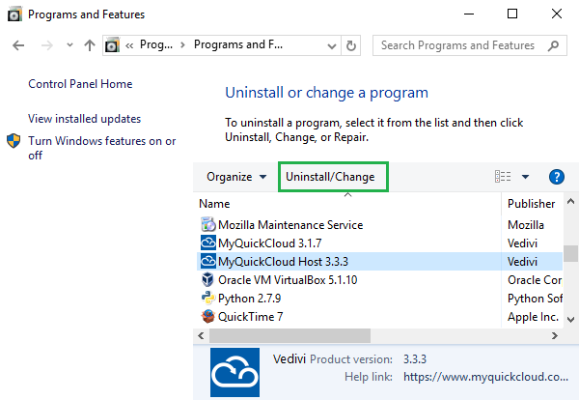Click the vertical scrollbar thumb
579x400 pixels.
tap(570, 253)
